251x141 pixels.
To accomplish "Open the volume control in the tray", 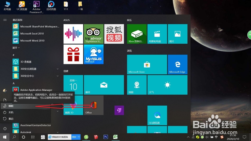I will (x=207, y=137).
